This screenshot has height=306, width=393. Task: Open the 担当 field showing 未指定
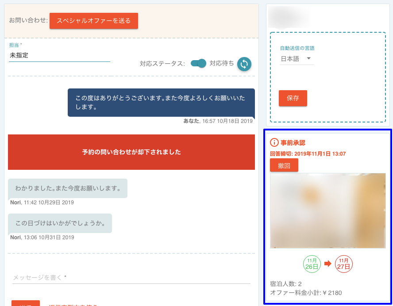pos(59,55)
